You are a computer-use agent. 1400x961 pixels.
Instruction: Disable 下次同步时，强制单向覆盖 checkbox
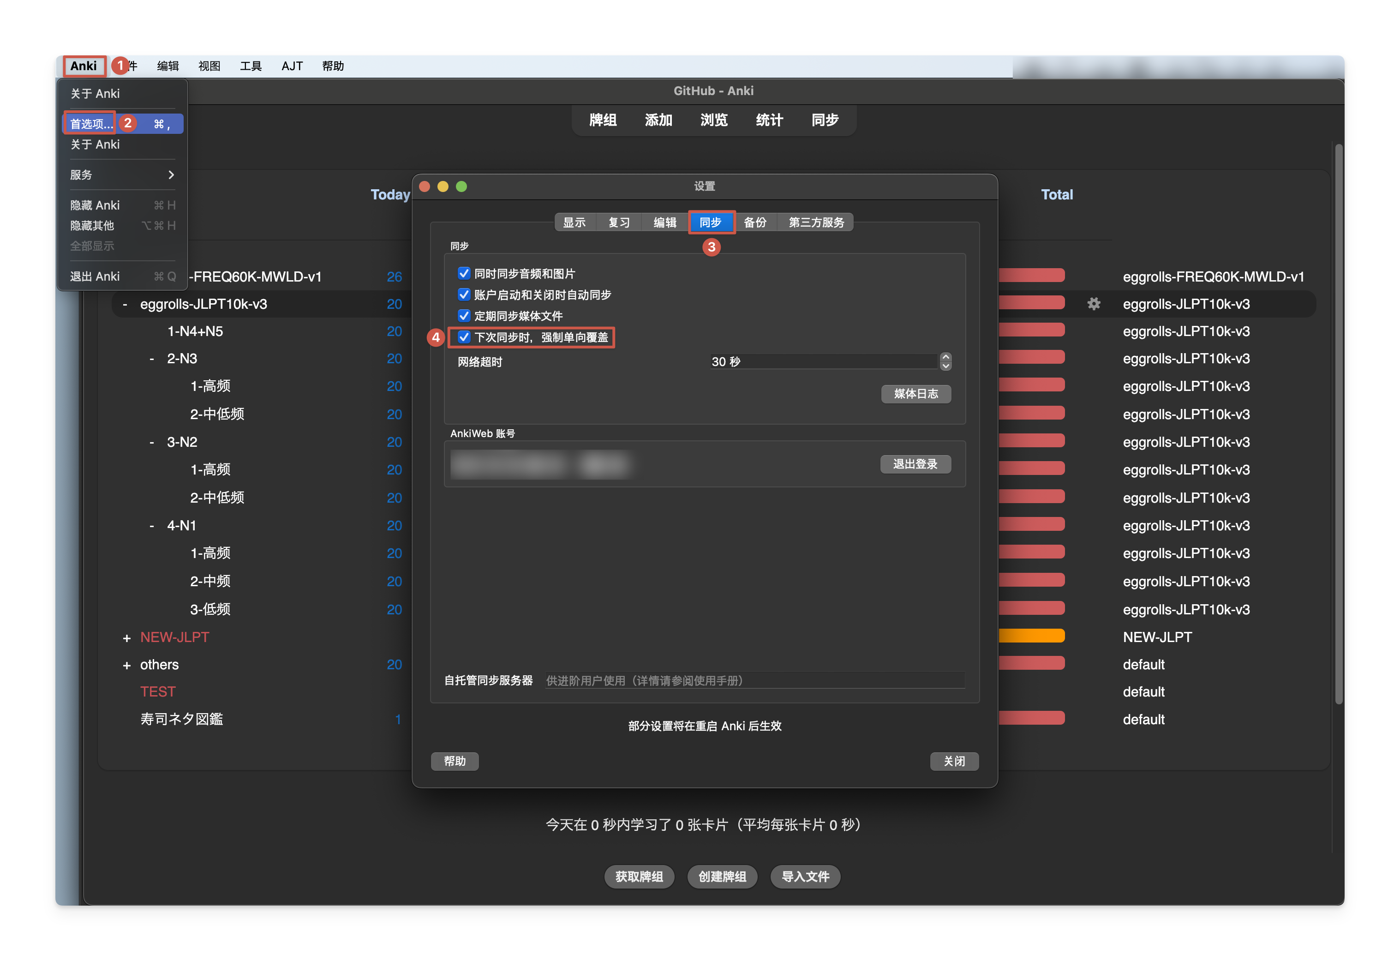(x=464, y=337)
